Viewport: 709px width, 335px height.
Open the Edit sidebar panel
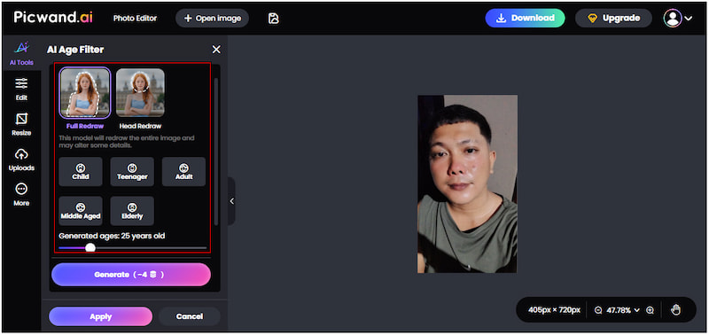click(21, 89)
